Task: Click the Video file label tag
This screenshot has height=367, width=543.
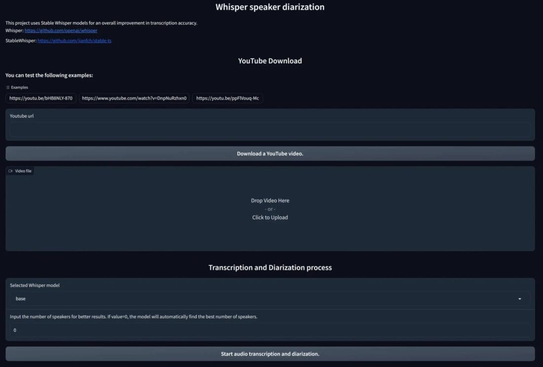Action: pyautogui.click(x=23, y=171)
